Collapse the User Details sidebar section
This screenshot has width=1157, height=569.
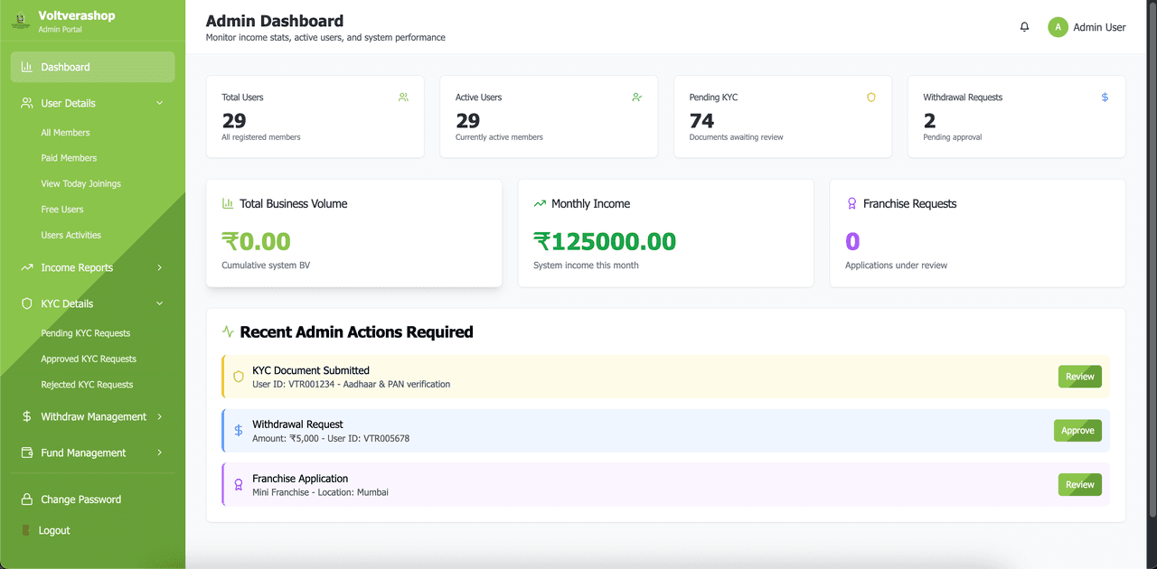click(160, 103)
